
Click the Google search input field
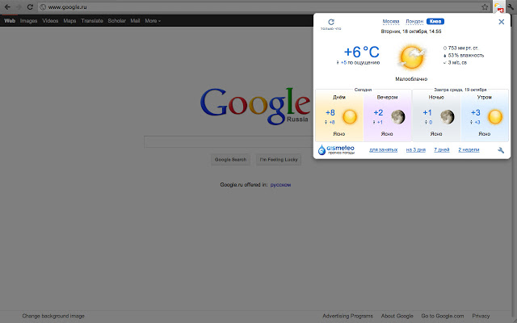[228, 142]
